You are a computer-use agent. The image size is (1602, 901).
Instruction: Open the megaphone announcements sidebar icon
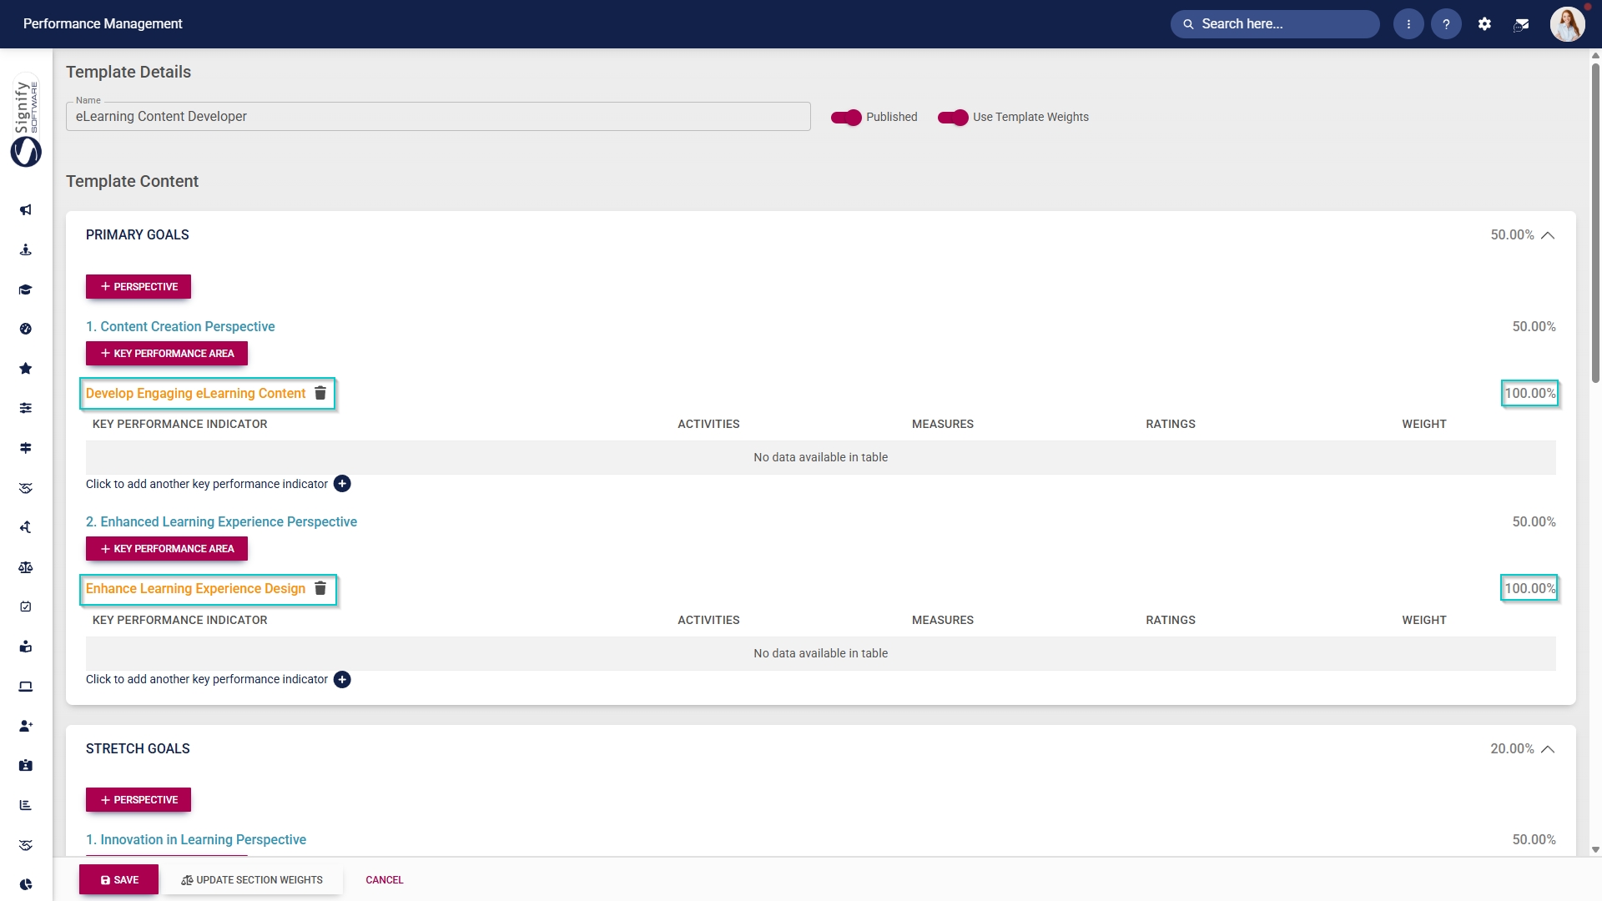(x=26, y=210)
